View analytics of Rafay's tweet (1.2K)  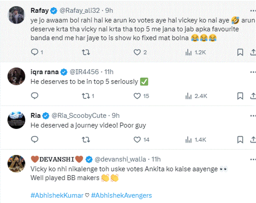[x=189, y=52]
